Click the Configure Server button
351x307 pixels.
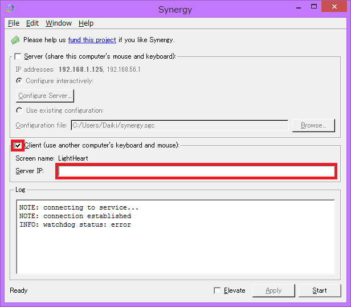pos(45,96)
